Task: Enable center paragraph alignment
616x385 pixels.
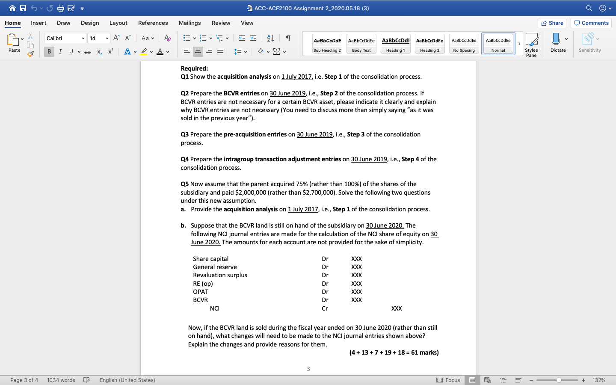Action: [198, 51]
